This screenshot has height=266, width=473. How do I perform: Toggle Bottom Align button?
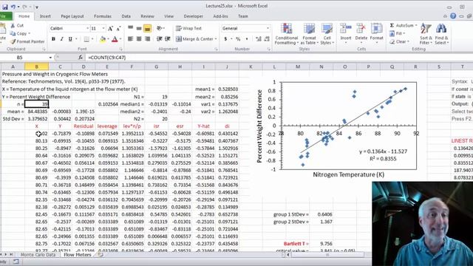[148, 28]
